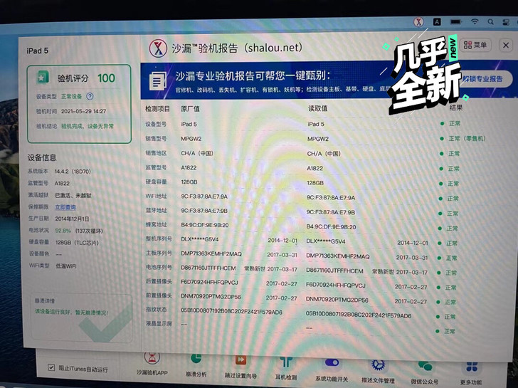Click the factory rear camera serial F6D70924HFHFQPVCJ
This screenshot has height=388, width=518.
[x=209, y=282]
